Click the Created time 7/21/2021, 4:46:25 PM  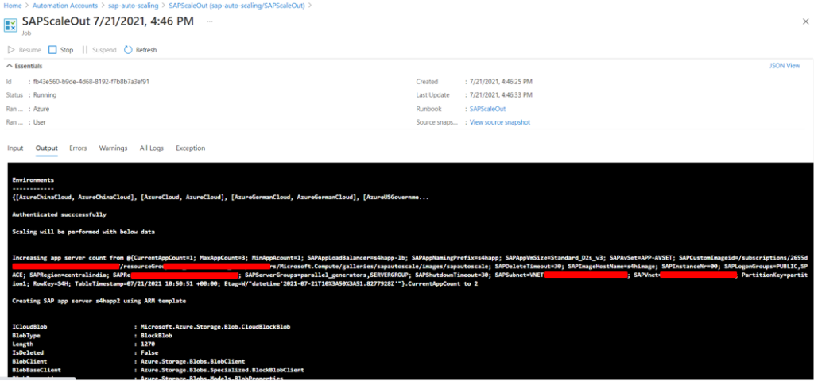click(x=501, y=82)
